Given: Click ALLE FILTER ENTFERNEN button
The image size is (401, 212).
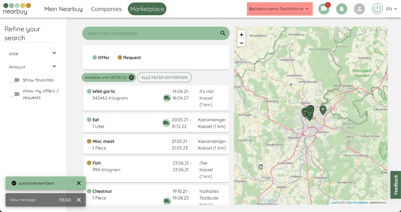Looking at the screenshot, I should [164, 77].
